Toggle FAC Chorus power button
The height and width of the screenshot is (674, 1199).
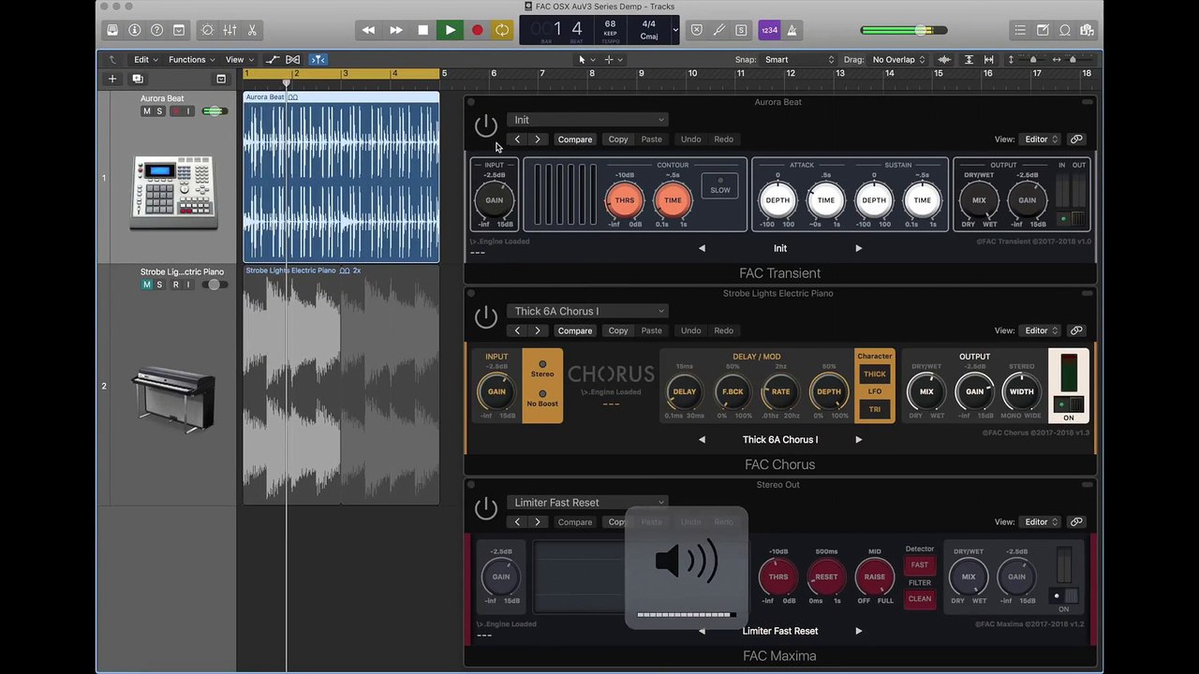tap(485, 316)
